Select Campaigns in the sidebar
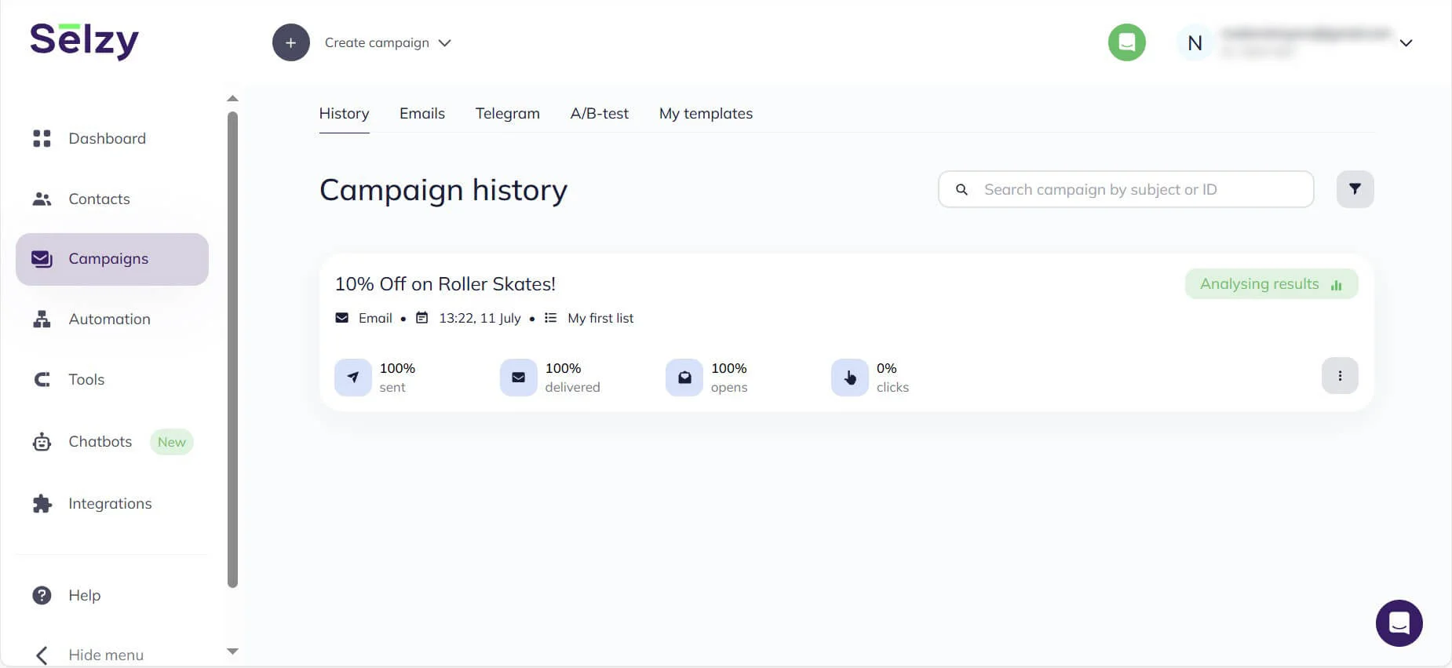Screen dimensions: 1452x668 [112, 259]
